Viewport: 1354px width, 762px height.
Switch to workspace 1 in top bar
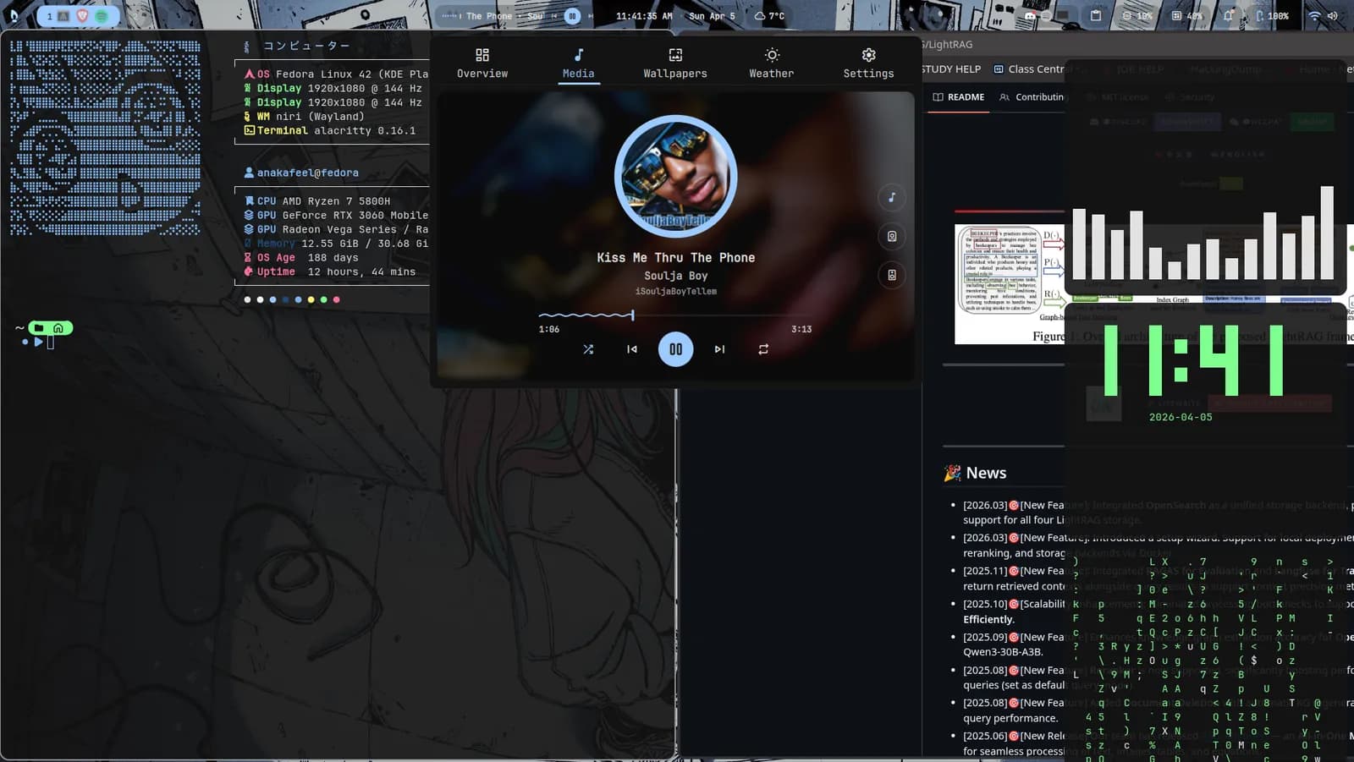50,16
